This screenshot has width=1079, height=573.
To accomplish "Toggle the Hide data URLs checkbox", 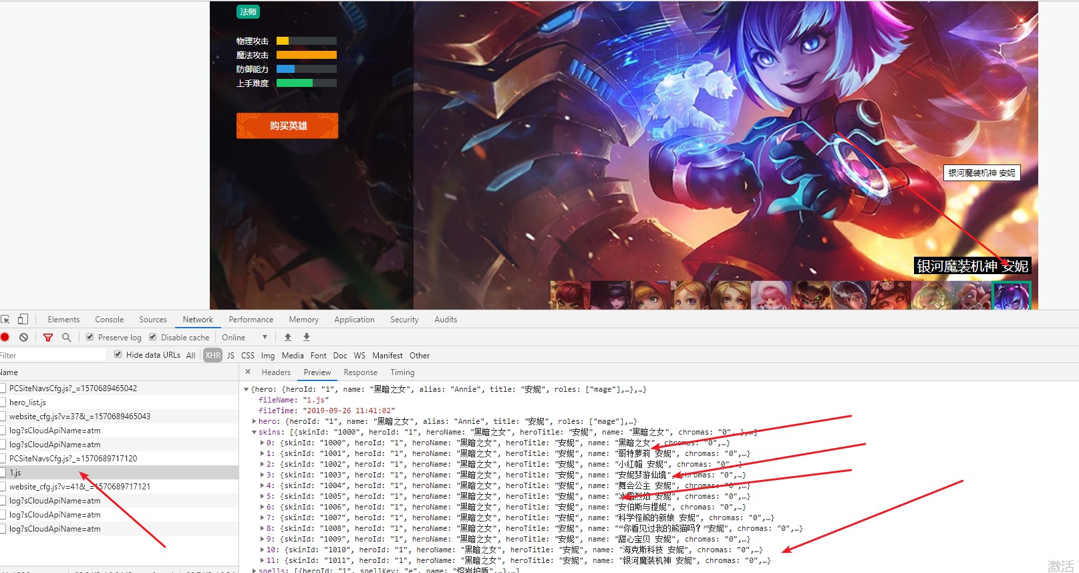I will [x=118, y=354].
